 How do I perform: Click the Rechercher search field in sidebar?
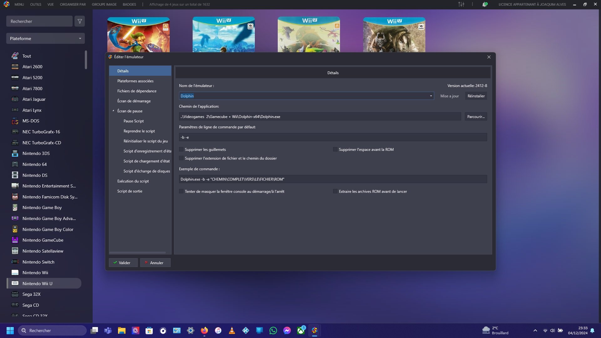[x=39, y=21]
